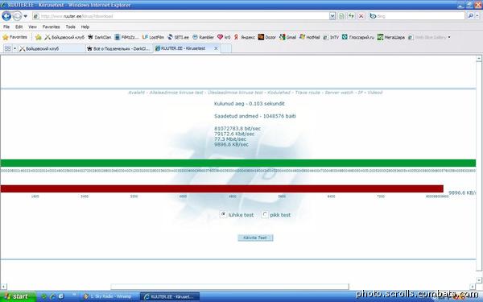Click into the ruuter.ee address bar
This screenshot has width=483, height=302.
[180, 16]
